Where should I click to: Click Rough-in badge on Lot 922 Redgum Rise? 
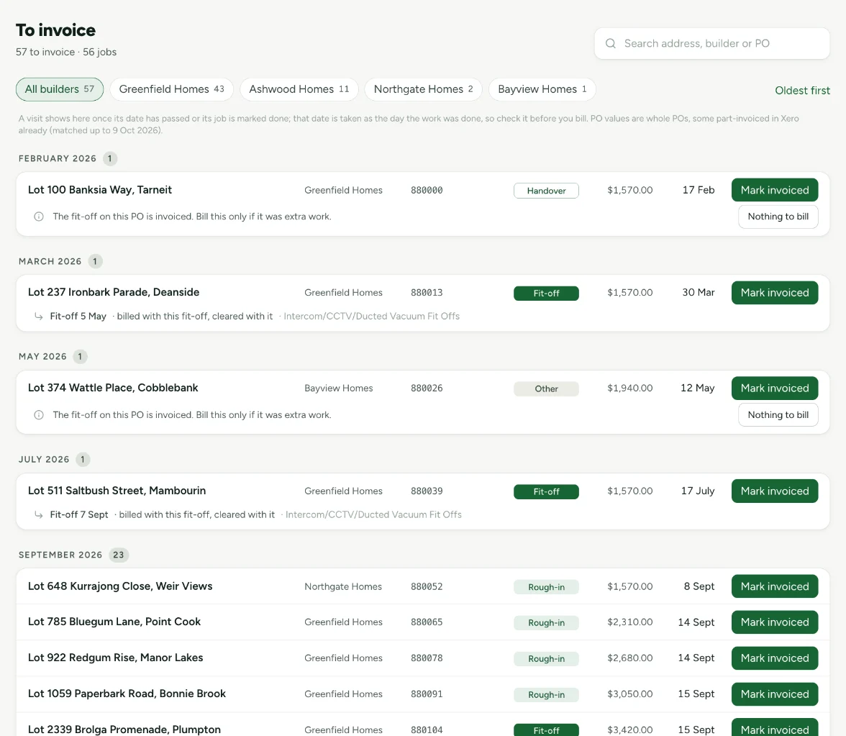pyautogui.click(x=546, y=659)
